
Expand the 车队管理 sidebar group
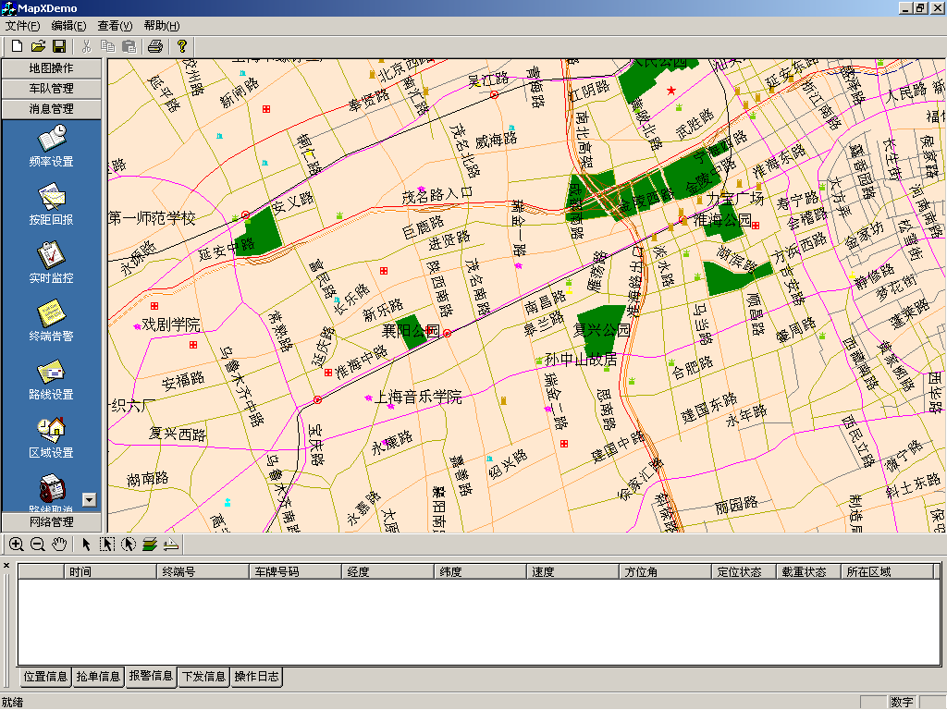coord(52,89)
